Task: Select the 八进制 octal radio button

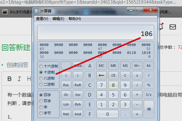Action: [x=41, y=78]
